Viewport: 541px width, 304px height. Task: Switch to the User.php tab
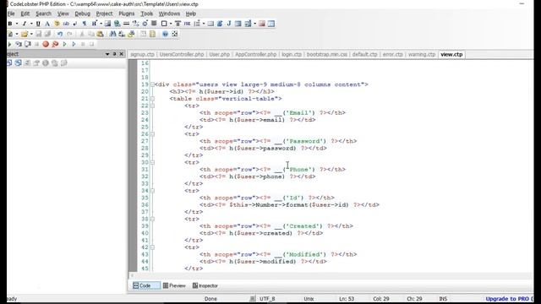click(220, 54)
